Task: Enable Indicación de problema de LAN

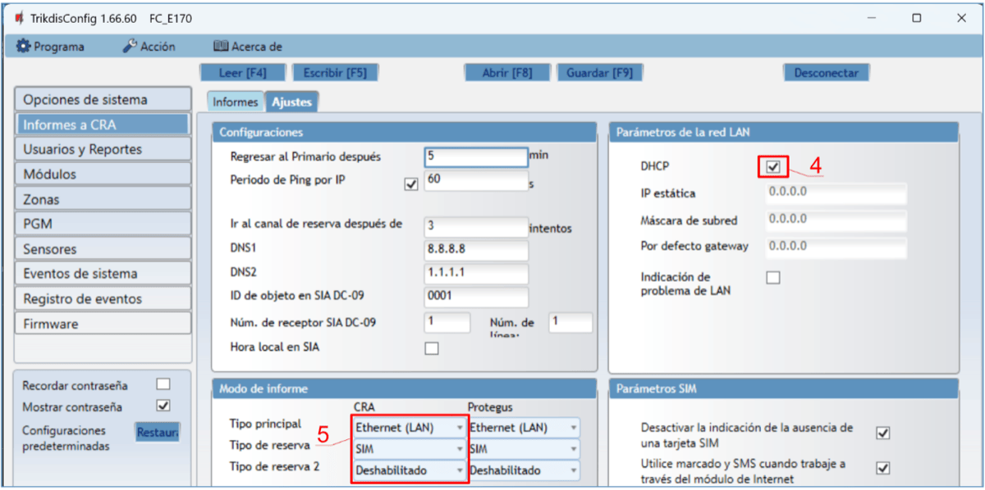Action: point(772,278)
